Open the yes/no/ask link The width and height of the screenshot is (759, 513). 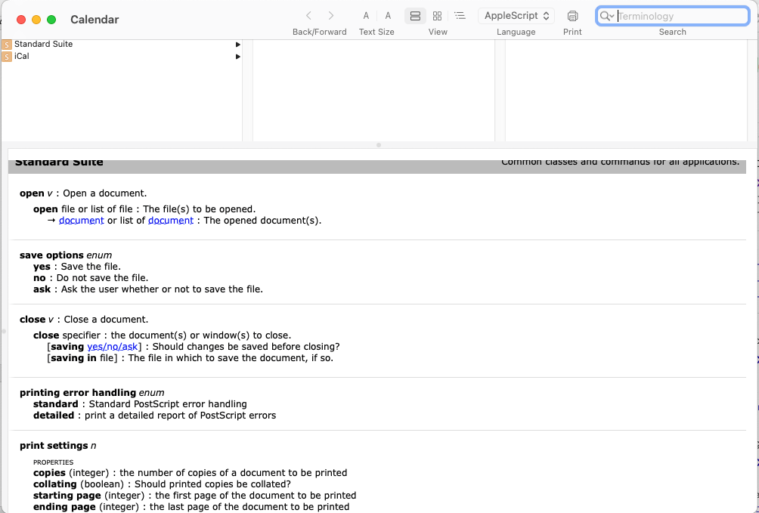(x=113, y=347)
